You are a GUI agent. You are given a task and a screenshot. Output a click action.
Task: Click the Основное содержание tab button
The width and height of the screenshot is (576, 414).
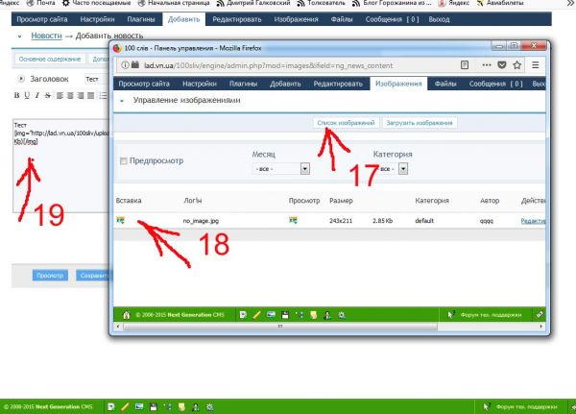(x=50, y=59)
